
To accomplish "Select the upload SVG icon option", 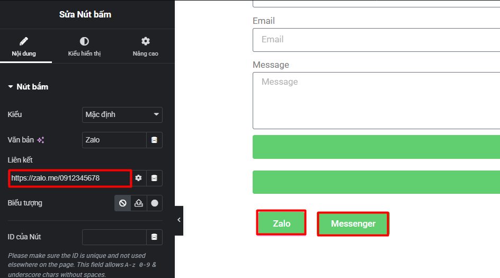I will [x=139, y=203].
